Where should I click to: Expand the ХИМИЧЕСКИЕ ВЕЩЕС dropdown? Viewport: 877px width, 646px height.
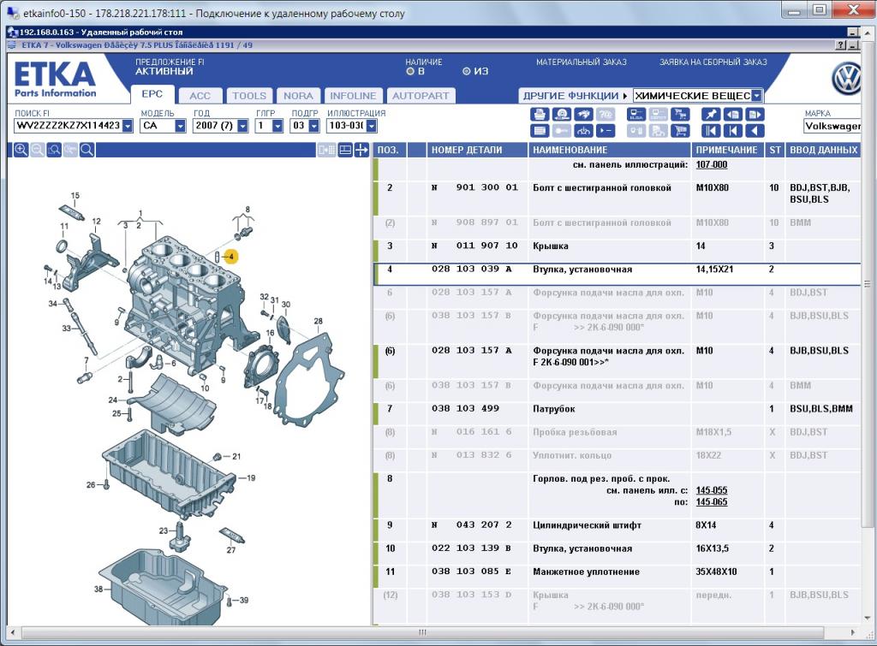pos(756,96)
